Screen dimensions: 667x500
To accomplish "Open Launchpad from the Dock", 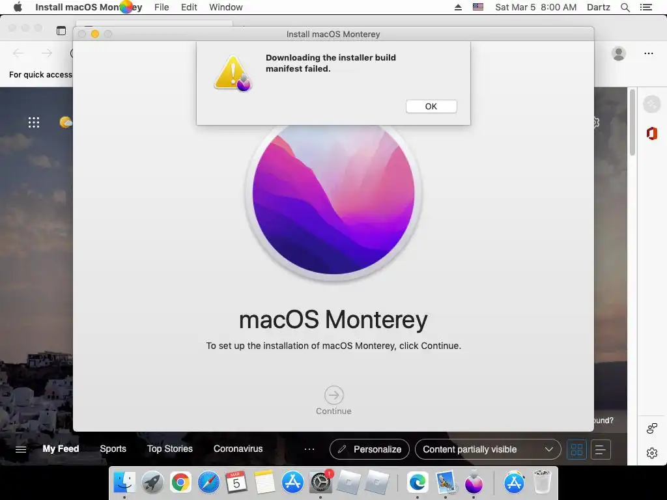I will (x=152, y=482).
